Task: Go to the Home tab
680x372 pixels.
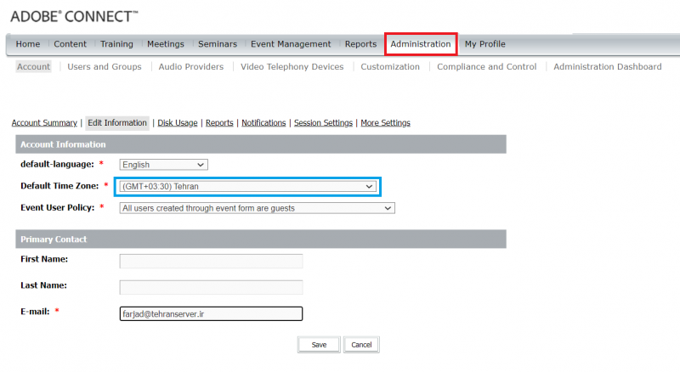Action: click(x=28, y=44)
